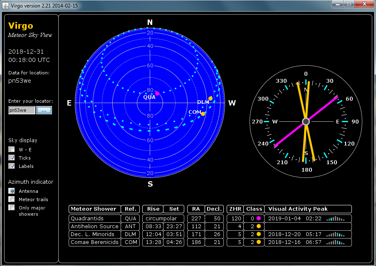The width and height of the screenshot is (376, 266).
Task: Click the 330 degree label on the compass
Action: [281, 81]
